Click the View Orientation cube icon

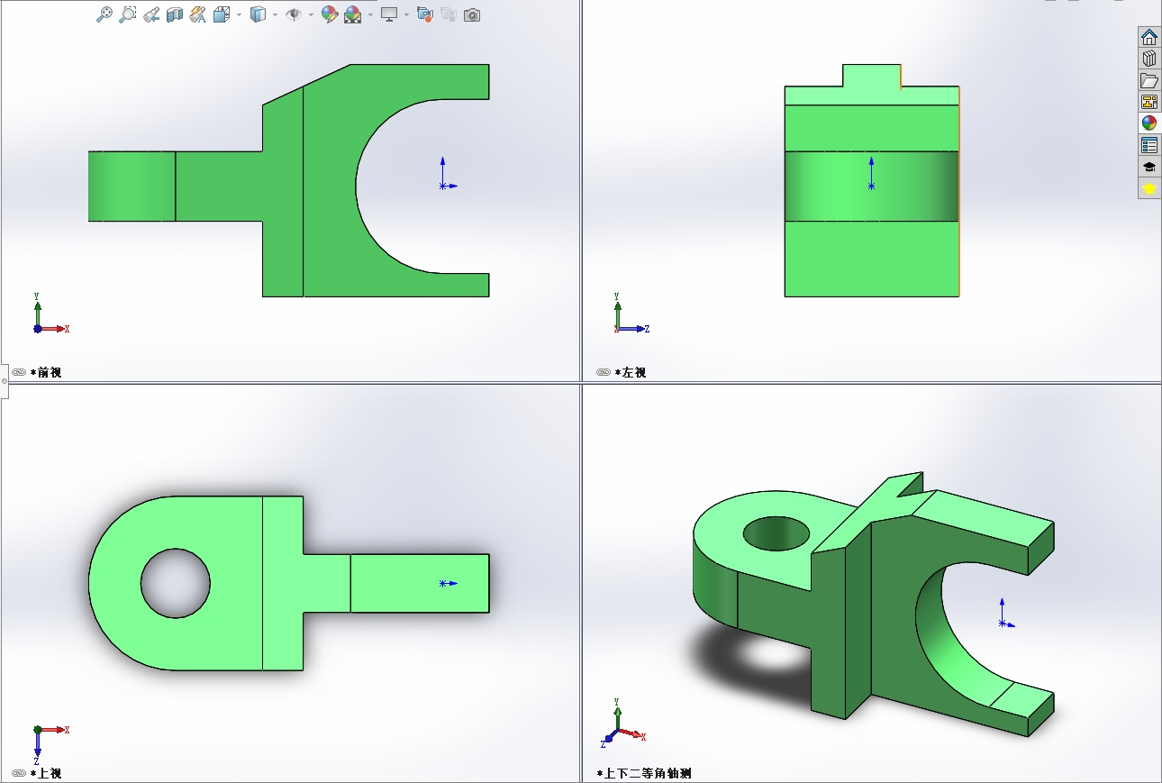coord(222,14)
